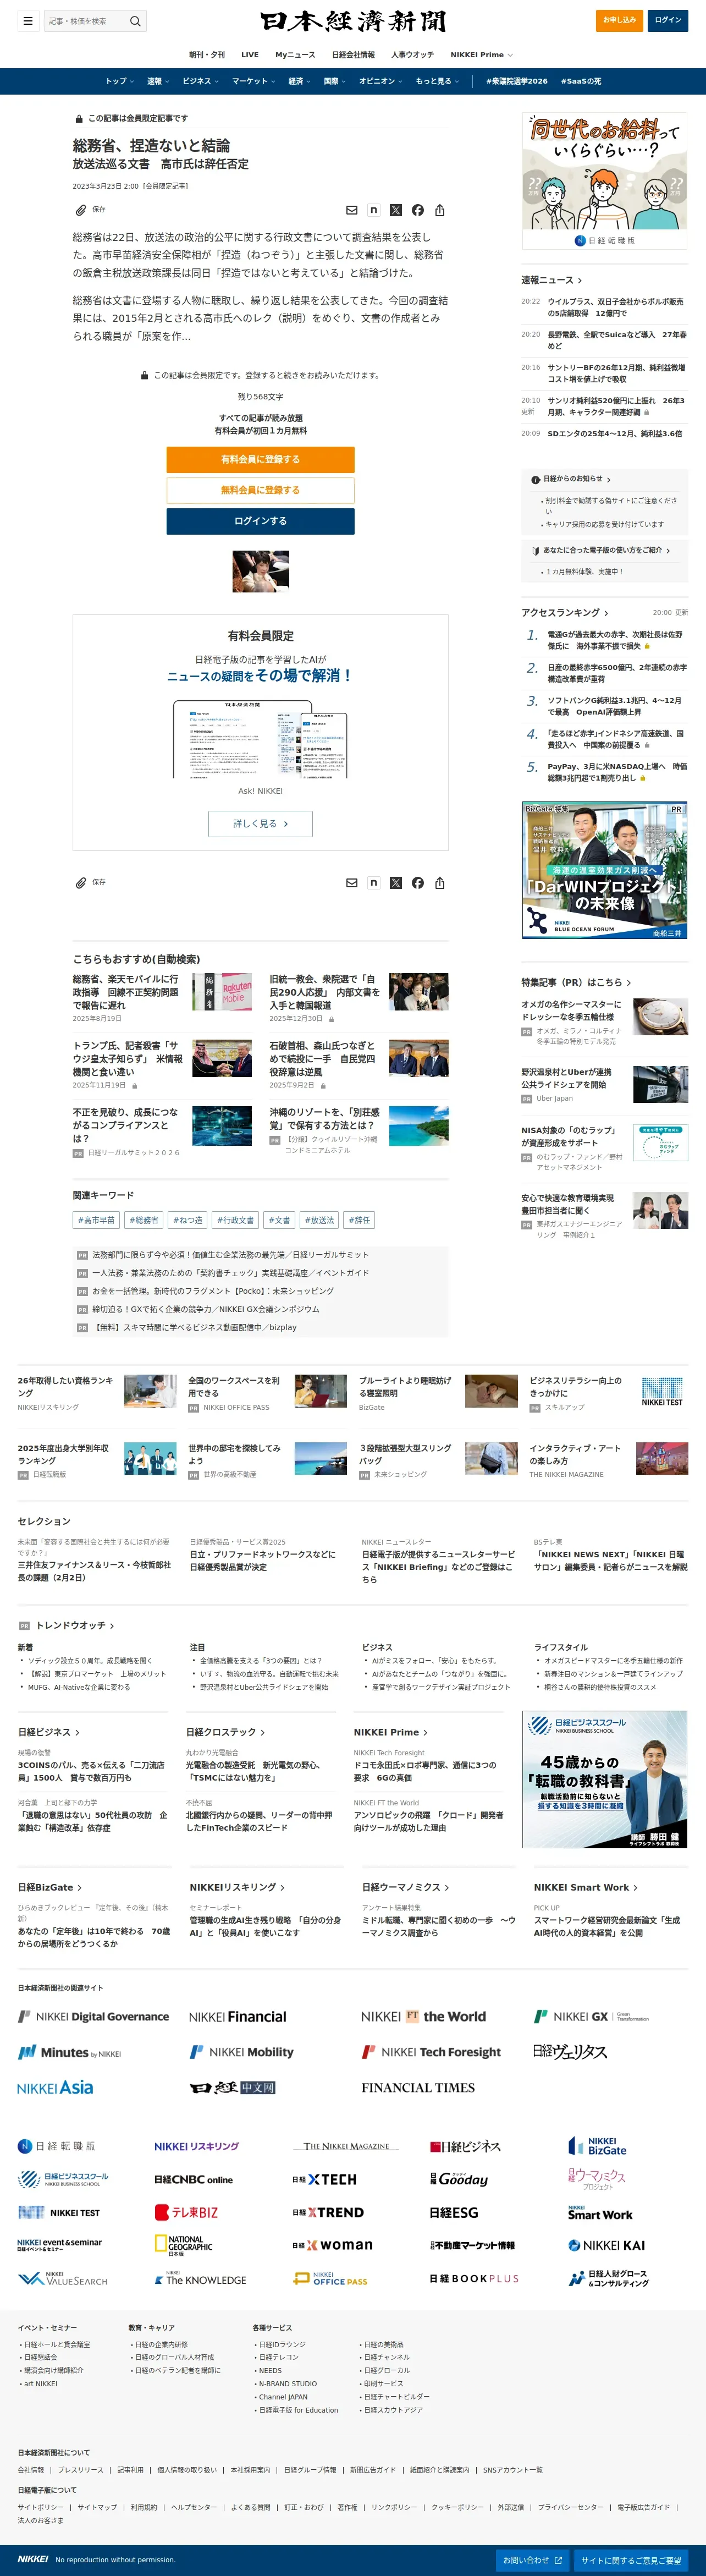Open the 速報ニュース section heading link
The image size is (706, 2576).
pos(551,280)
